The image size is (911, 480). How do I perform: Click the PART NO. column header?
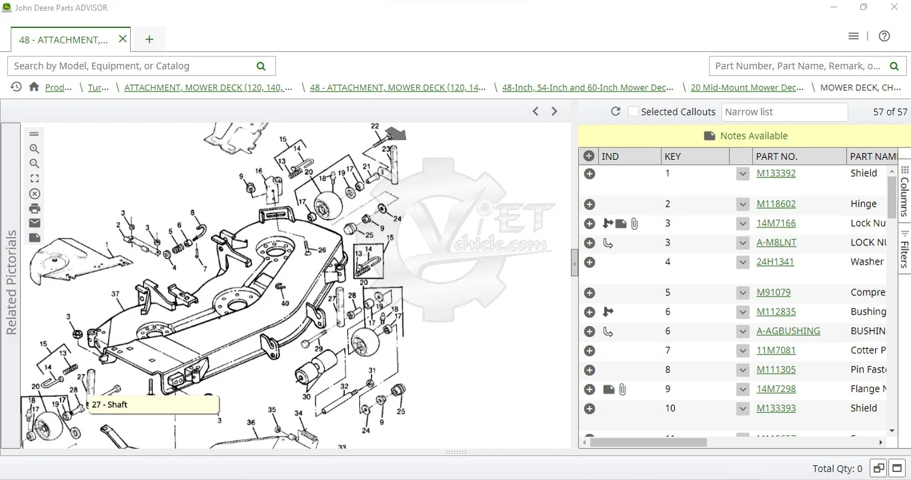pyautogui.click(x=798, y=156)
